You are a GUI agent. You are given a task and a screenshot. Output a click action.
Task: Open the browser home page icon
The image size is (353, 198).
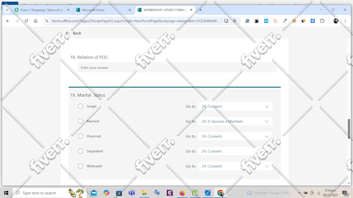(36, 21)
